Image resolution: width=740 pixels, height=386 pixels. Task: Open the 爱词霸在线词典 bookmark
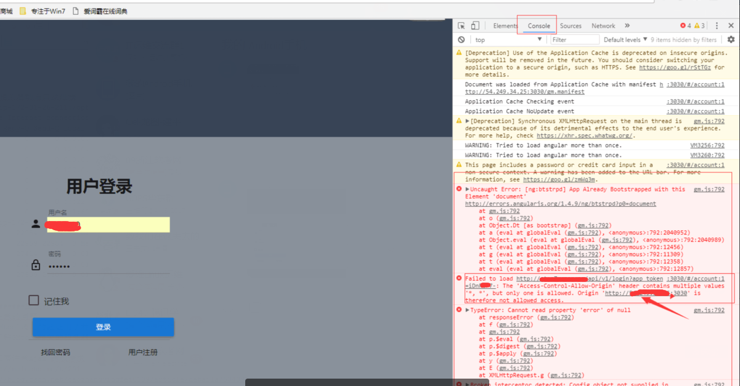[x=100, y=11]
